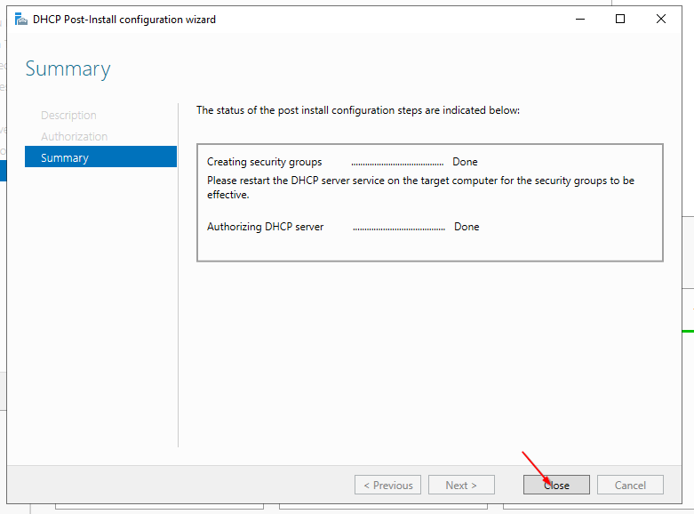This screenshot has height=514, width=694.
Task: Click the 'Please restart the DHCP server' message
Action: [x=420, y=188]
